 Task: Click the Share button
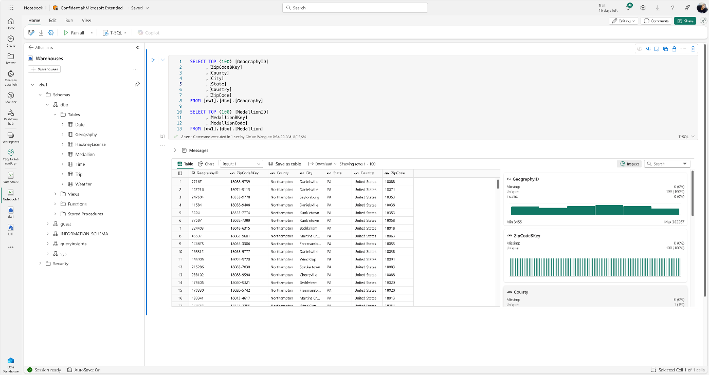pos(685,21)
